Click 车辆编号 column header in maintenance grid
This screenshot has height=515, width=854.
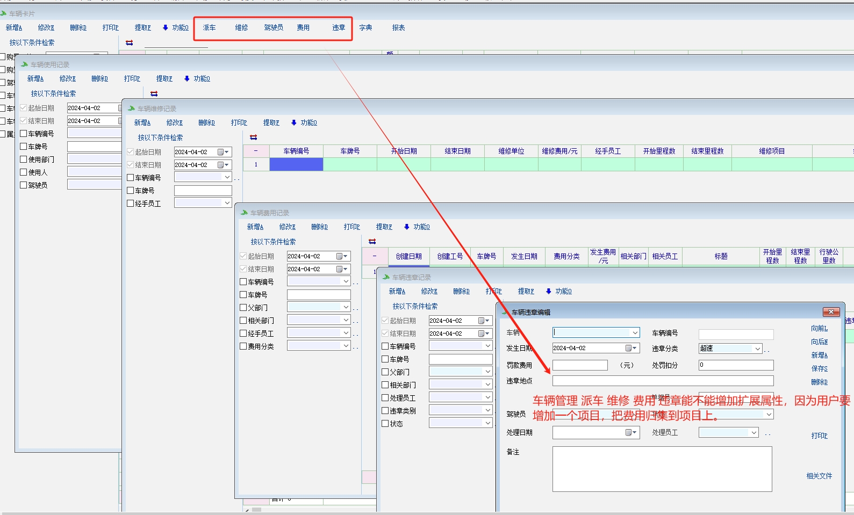[296, 151]
